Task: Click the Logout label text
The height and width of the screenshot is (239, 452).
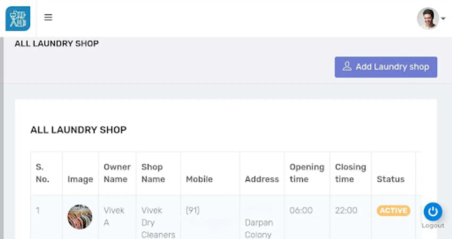Action: [433, 225]
